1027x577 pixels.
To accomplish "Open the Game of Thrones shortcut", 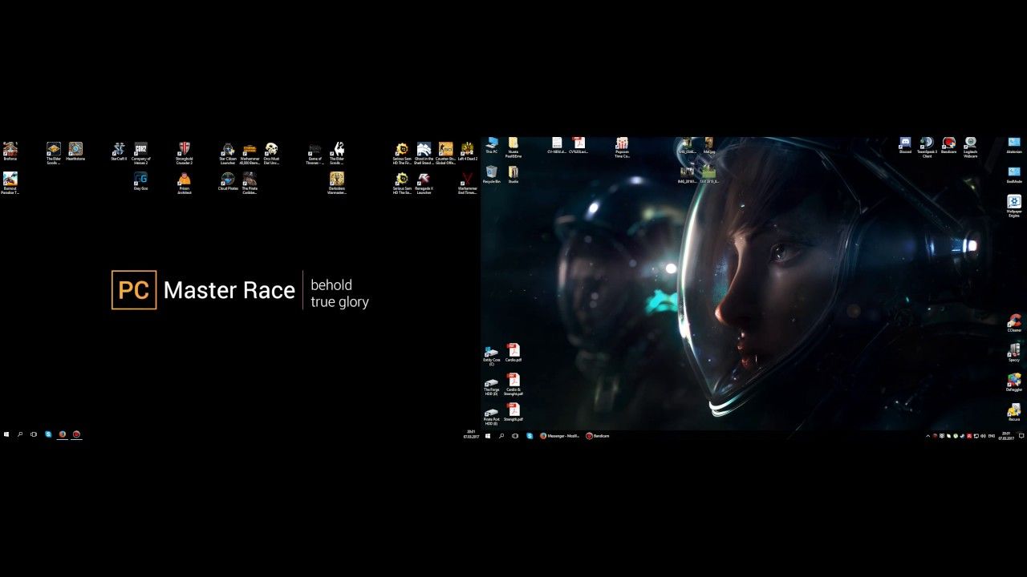I will (315, 153).
